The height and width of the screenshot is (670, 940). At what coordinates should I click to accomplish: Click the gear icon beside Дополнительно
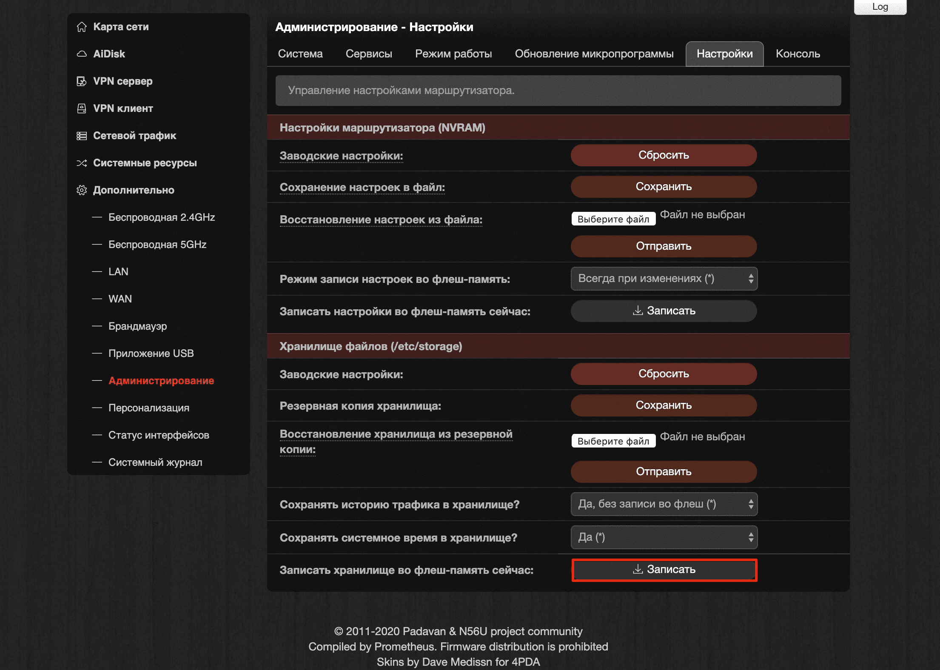(x=82, y=190)
